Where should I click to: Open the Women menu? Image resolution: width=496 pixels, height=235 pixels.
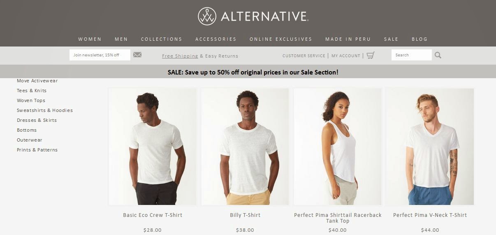pyautogui.click(x=90, y=39)
